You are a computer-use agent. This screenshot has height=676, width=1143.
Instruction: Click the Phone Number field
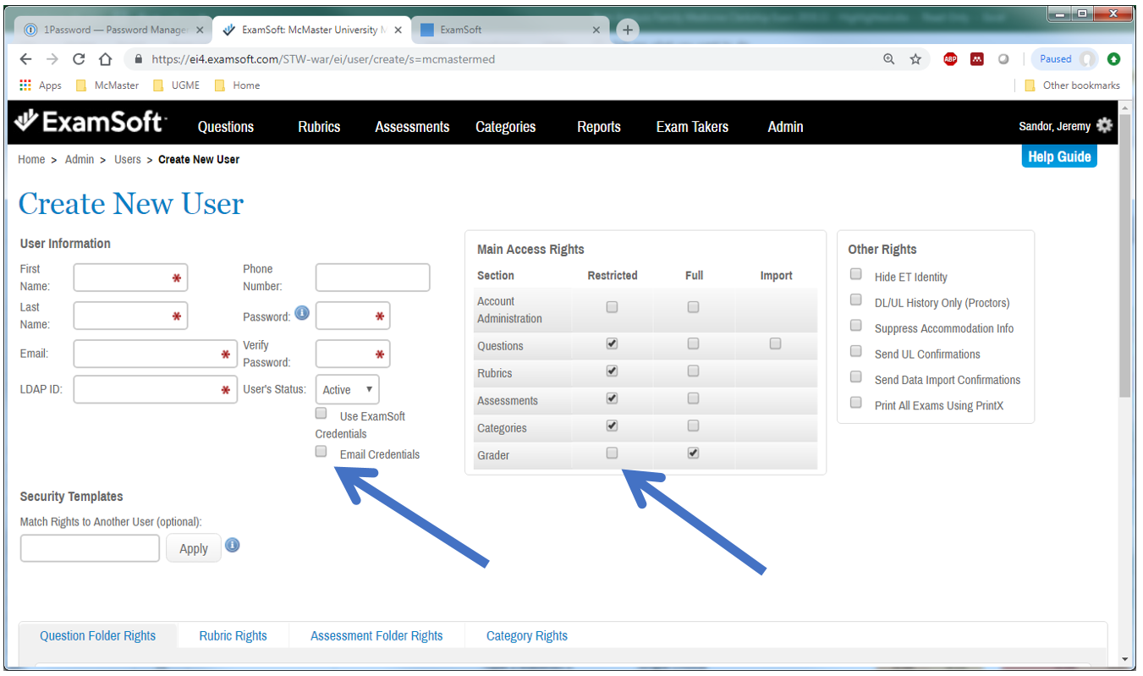372,278
